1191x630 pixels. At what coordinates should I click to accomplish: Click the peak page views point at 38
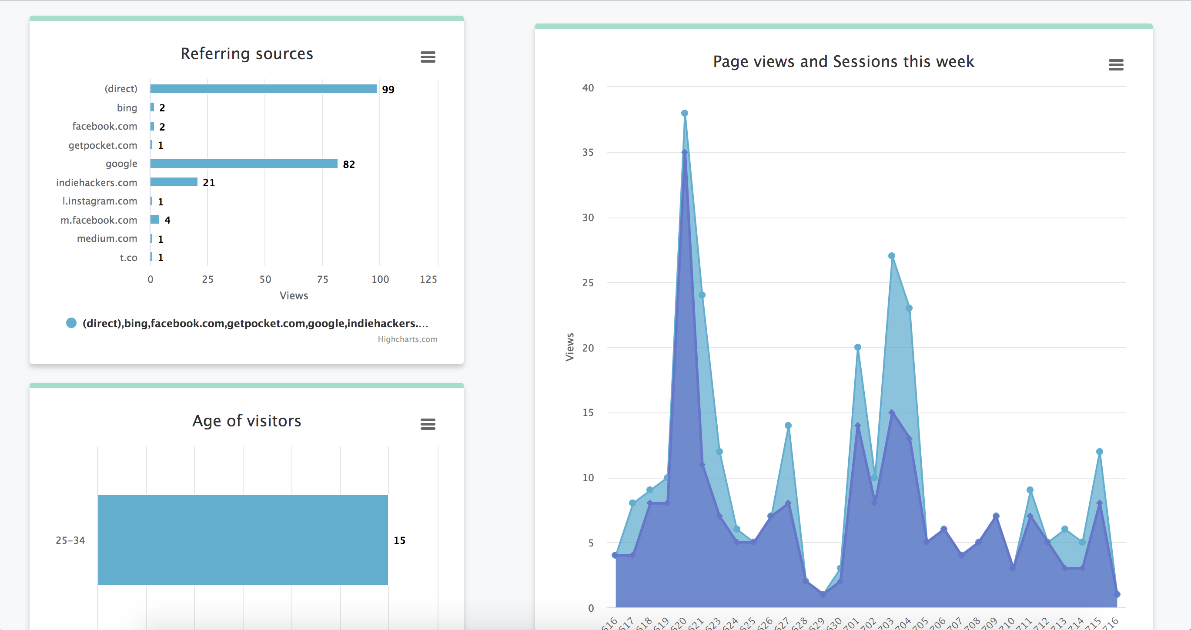(685, 113)
